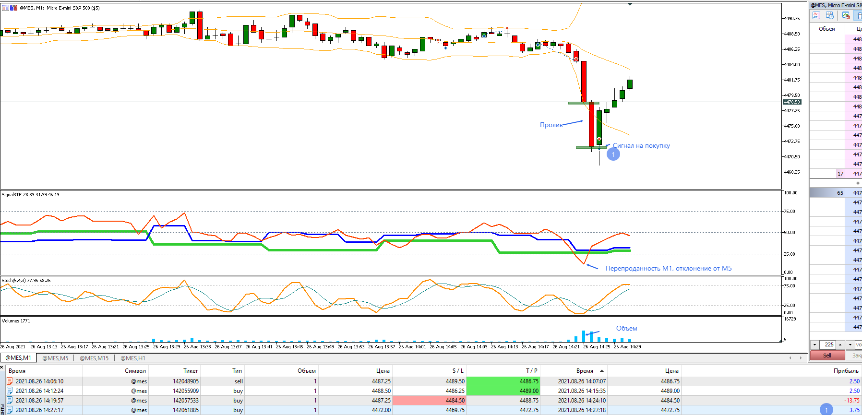Open the tick chart icon in depth-of-market toolbar
This screenshot has width=862, height=415.
(x=816, y=15)
